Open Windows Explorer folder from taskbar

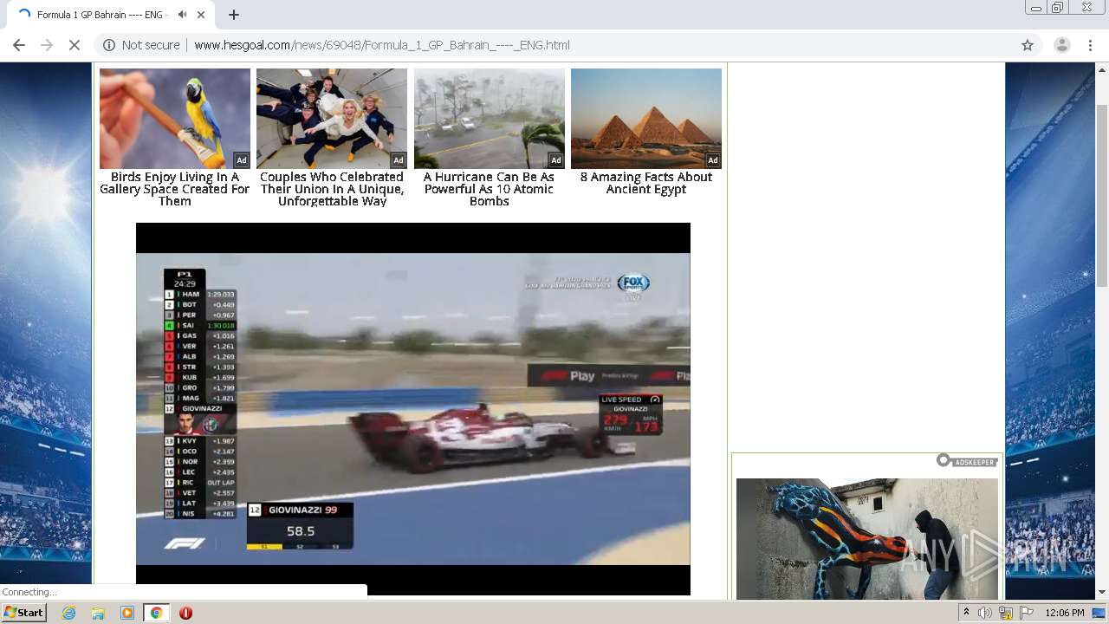[98, 613]
